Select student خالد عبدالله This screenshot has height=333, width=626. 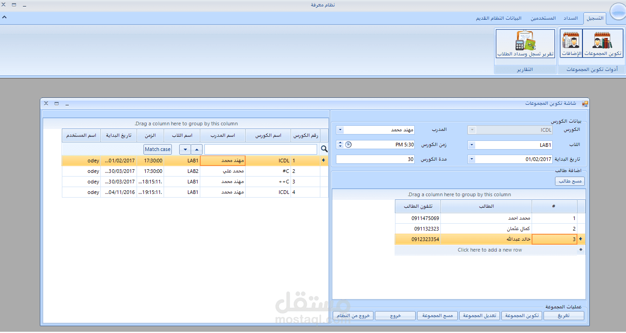(x=486, y=239)
